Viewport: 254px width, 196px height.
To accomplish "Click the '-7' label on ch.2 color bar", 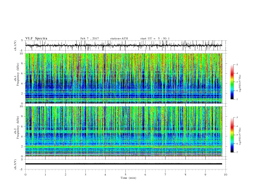I will point(236,152).
